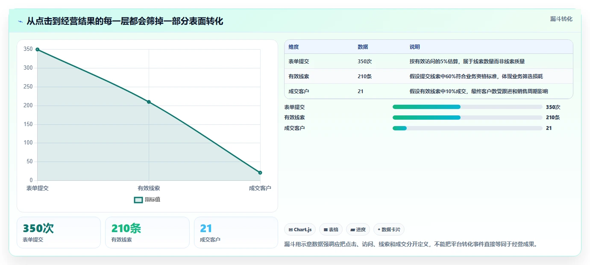Click the 表单提交 x-axis label
This screenshot has width=590, height=265.
[x=38, y=188]
